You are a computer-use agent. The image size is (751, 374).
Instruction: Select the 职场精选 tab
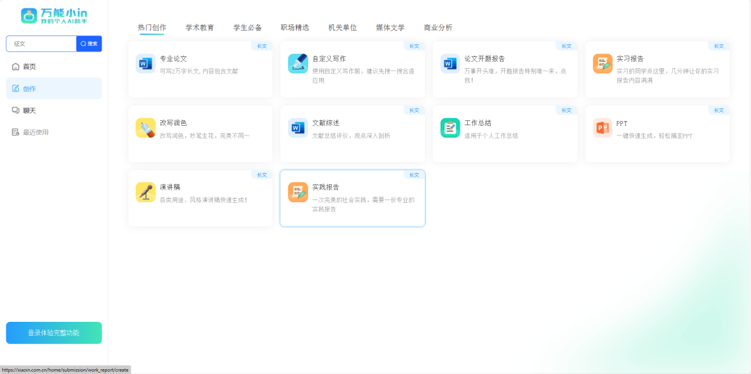[295, 28]
